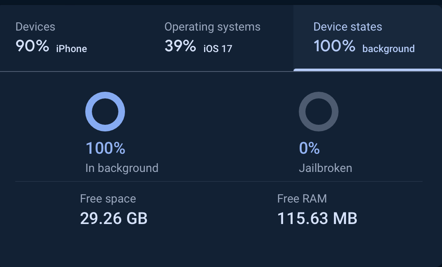The width and height of the screenshot is (442, 267).
Task: Click the Jailbroken donut chart
Action: point(318,112)
